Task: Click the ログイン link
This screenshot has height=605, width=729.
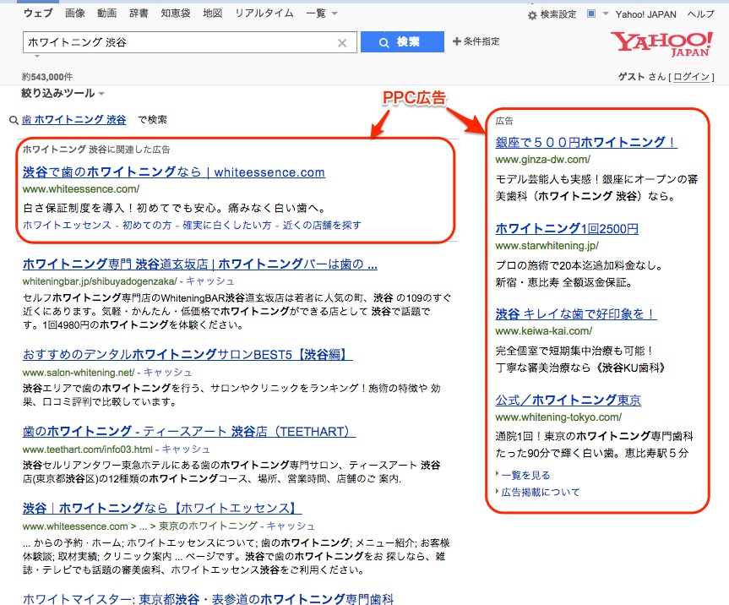Action: click(691, 77)
